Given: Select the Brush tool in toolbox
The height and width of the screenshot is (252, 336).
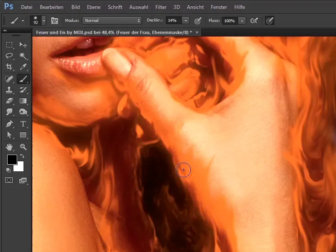Looking at the screenshot, I should [x=23, y=79].
